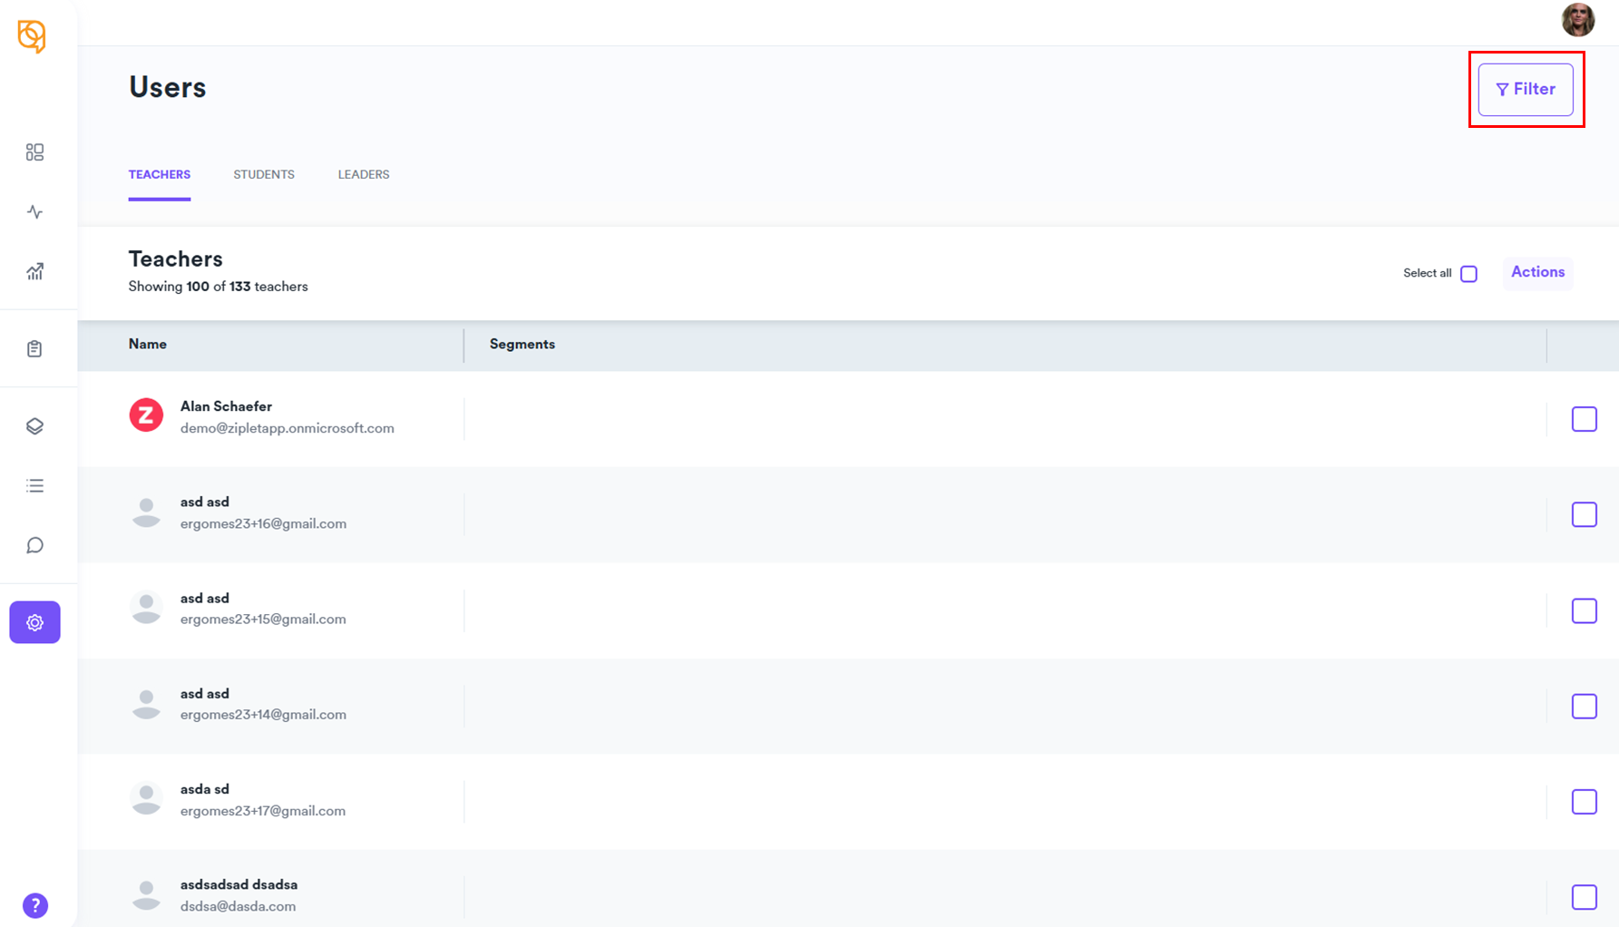
Task: Open the stacked layers icon in the sidebar
Action: click(34, 426)
